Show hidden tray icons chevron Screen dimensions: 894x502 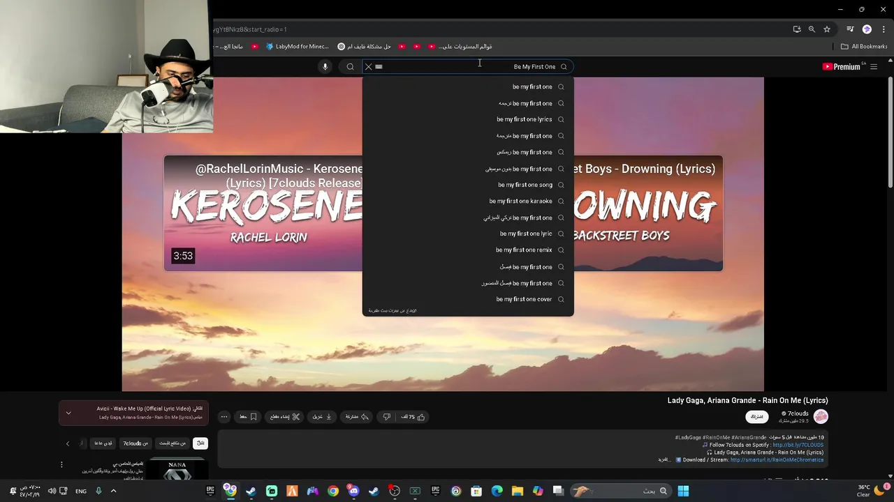(x=113, y=491)
